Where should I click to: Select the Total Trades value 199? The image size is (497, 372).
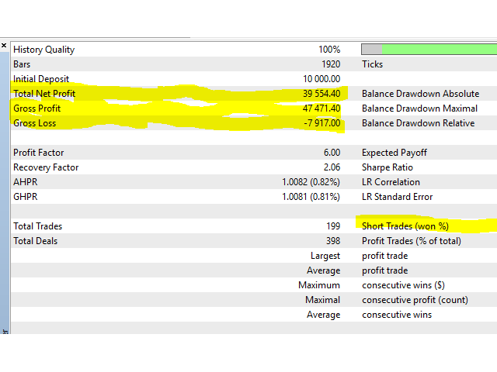332,226
